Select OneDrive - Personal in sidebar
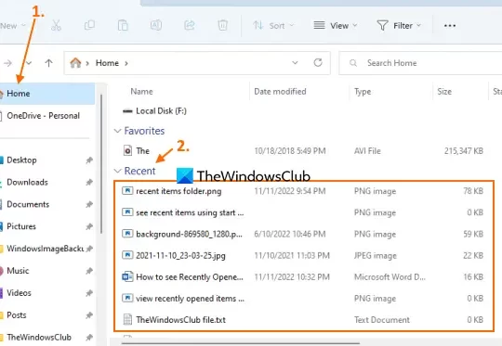The image size is (502, 346). coord(43,116)
